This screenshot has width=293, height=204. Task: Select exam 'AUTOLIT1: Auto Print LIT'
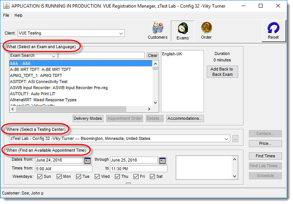pos(81,94)
